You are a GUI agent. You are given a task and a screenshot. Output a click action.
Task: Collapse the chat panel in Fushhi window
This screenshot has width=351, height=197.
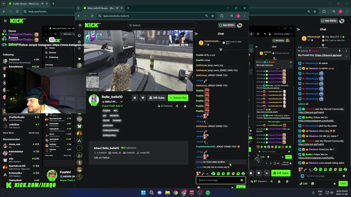298,29
